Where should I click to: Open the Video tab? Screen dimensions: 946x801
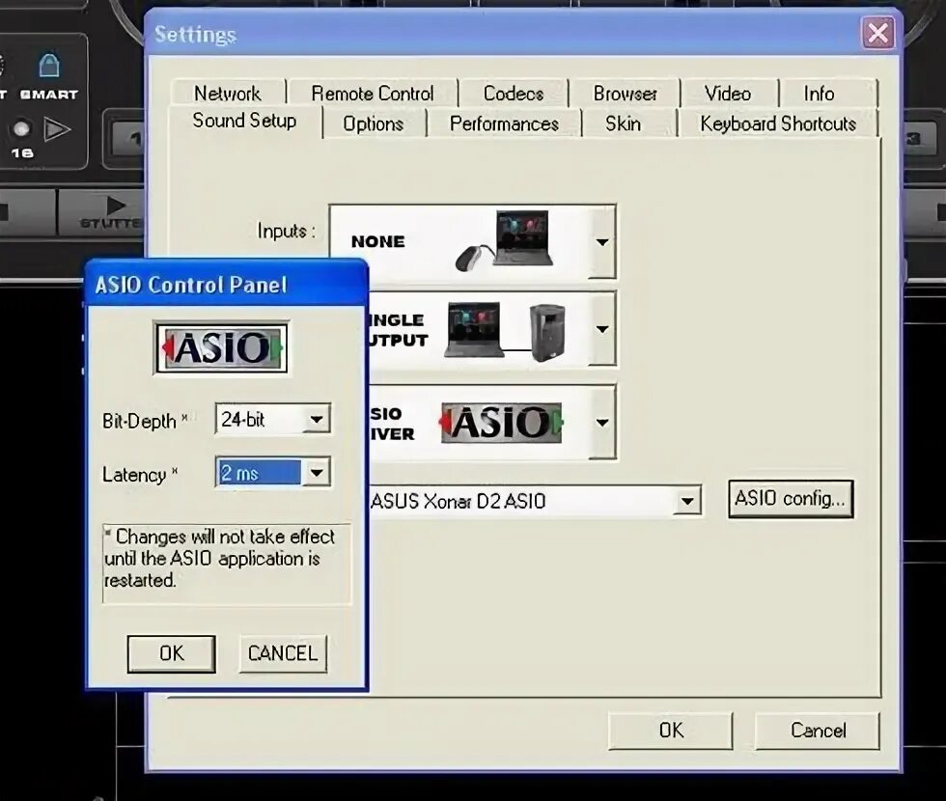728,93
